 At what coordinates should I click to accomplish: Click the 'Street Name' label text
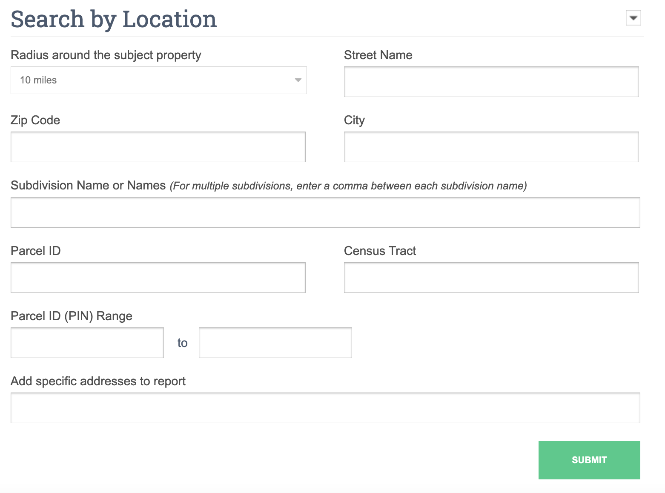point(378,55)
